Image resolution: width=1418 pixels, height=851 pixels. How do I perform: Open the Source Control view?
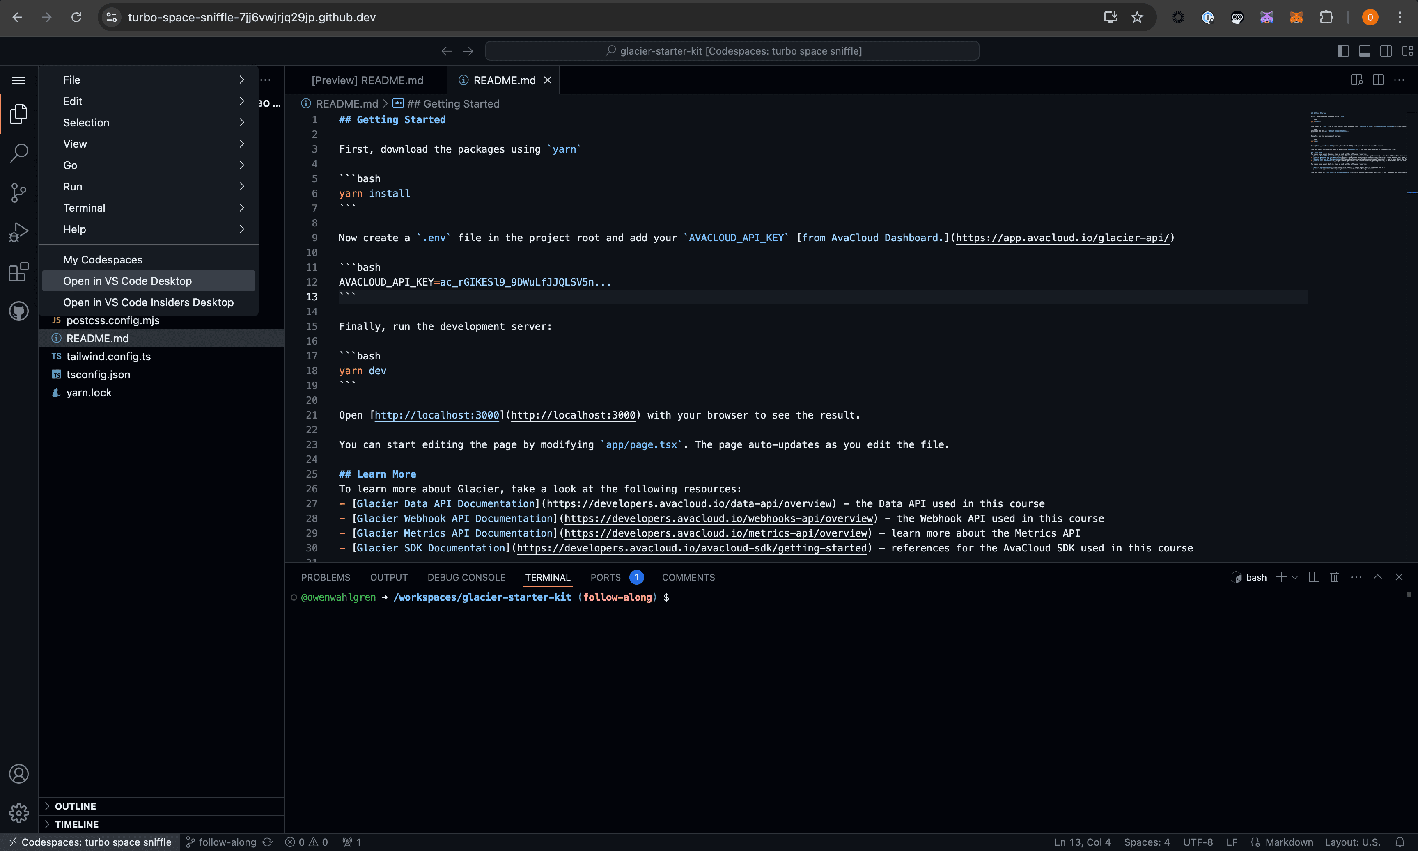[19, 193]
